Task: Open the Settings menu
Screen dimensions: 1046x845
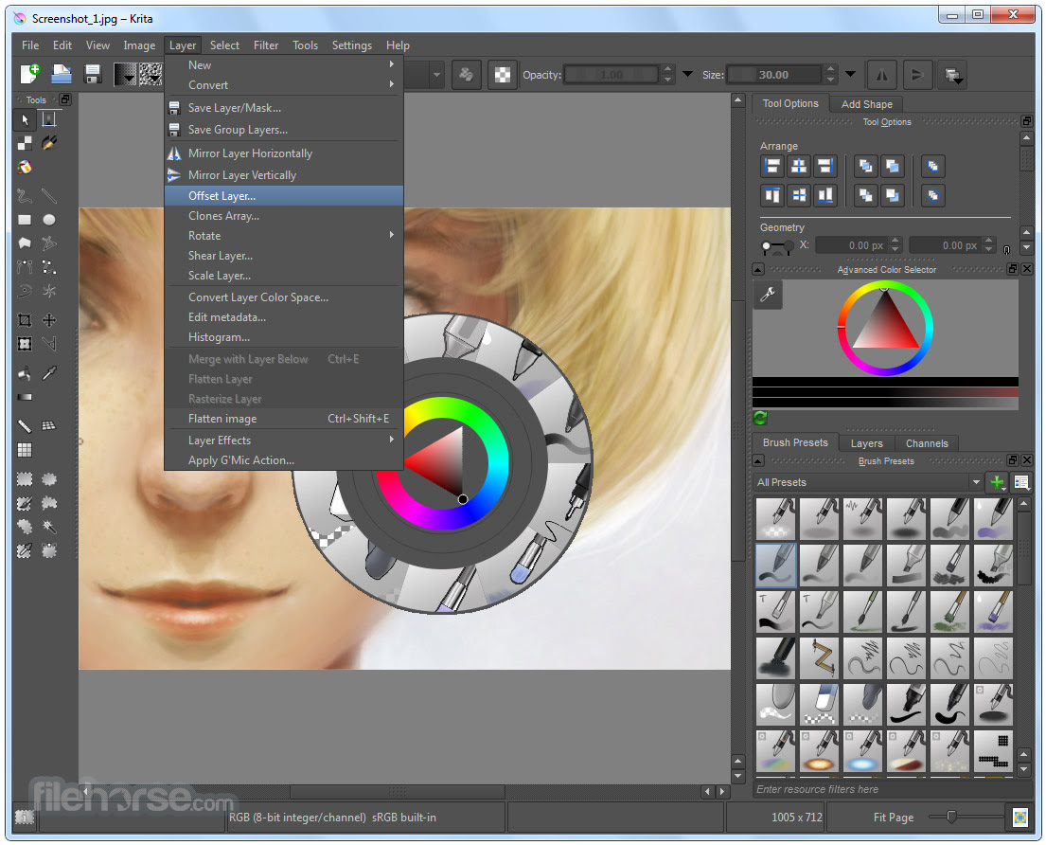Action: (351, 45)
